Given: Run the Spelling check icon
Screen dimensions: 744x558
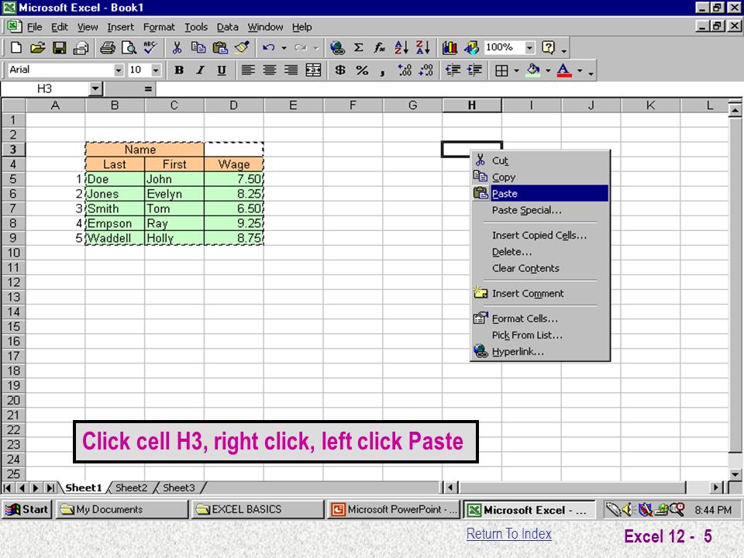Looking at the screenshot, I should [150, 47].
